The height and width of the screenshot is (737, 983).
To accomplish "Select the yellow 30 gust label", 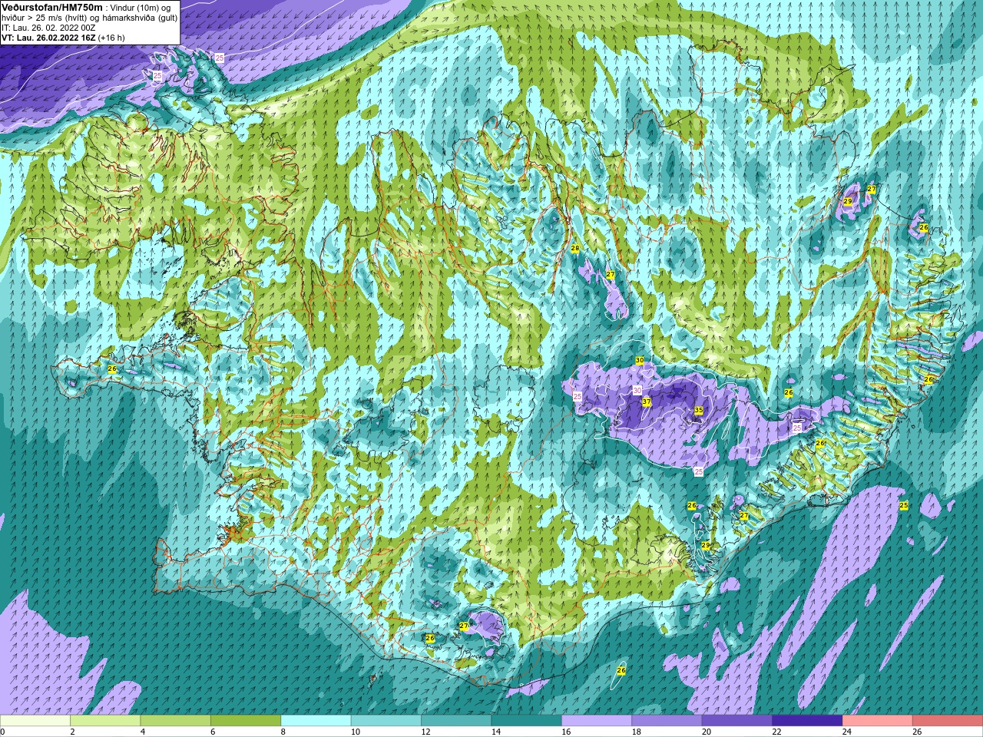I will click(x=640, y=360).
